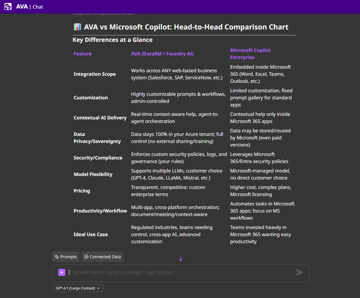Click the 'Works across ANY web-based business' cell
This screenshot has width=360, height=298.
click(177, 74)
